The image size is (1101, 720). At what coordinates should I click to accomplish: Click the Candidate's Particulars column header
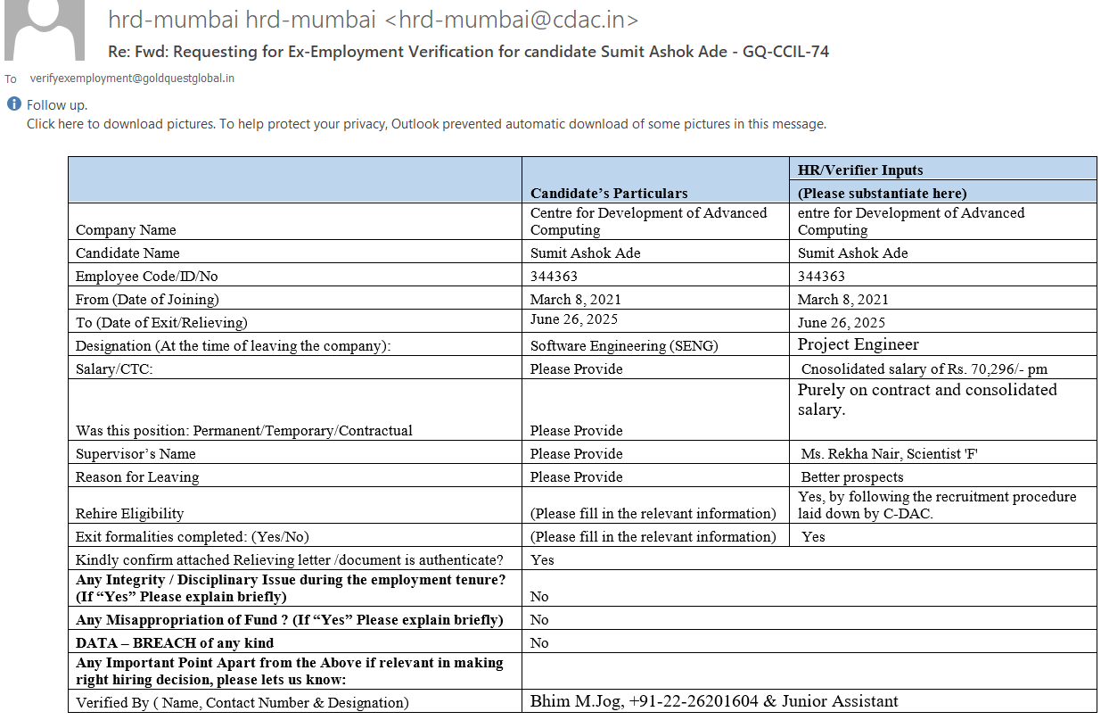click(609, 193)
